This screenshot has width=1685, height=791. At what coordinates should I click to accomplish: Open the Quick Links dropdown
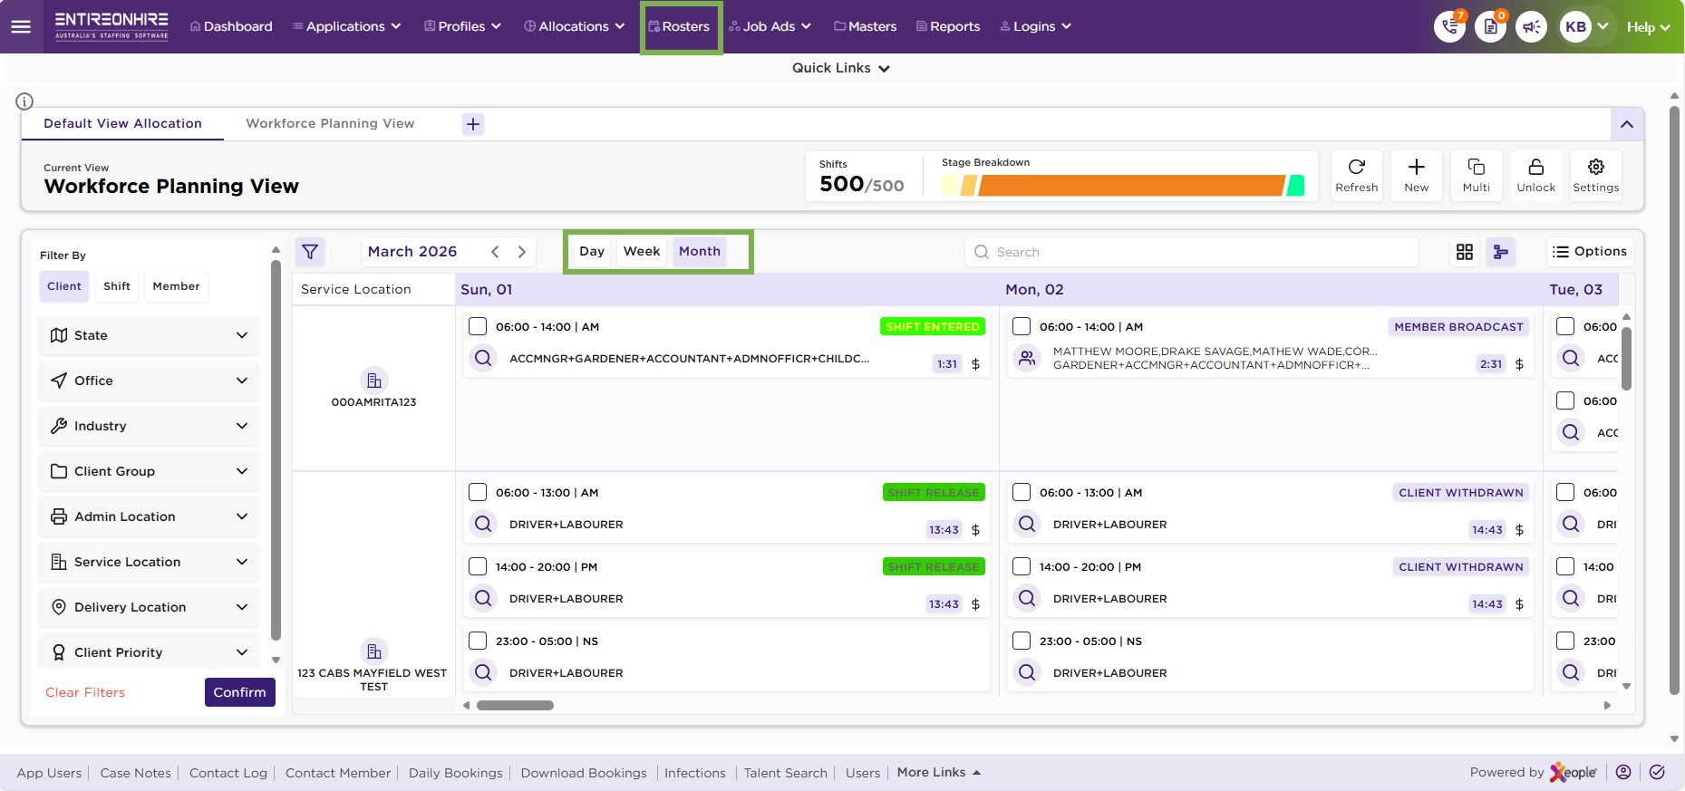[x=840, y=68]
